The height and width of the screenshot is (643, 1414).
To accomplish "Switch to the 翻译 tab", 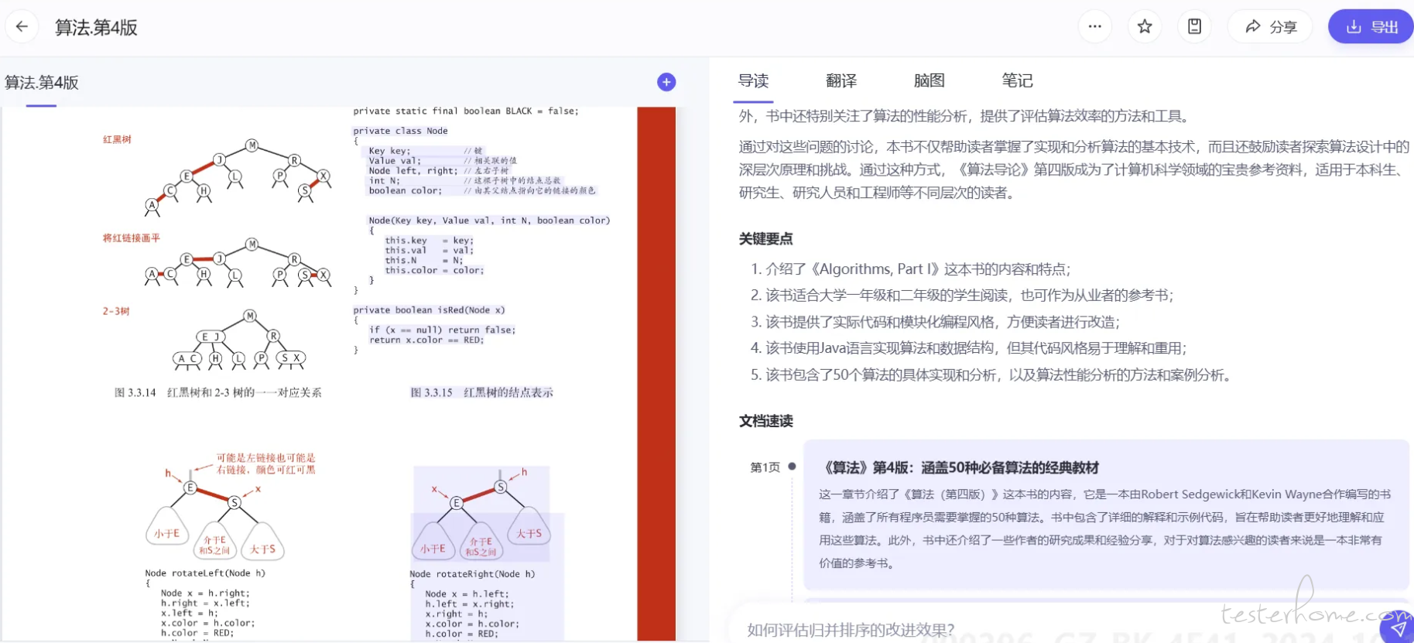I will pos(841,80).
